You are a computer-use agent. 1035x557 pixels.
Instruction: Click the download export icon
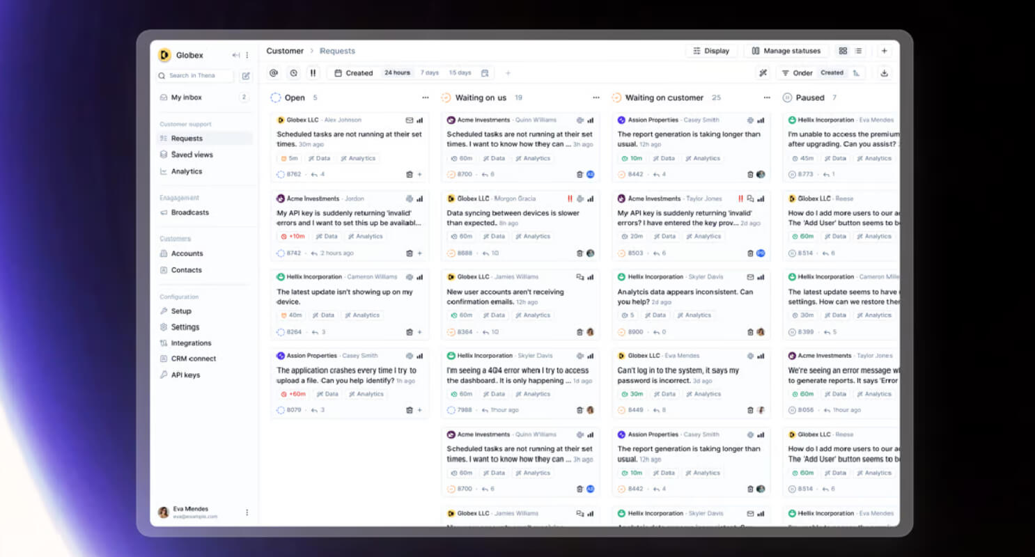[x=884, y=72]
